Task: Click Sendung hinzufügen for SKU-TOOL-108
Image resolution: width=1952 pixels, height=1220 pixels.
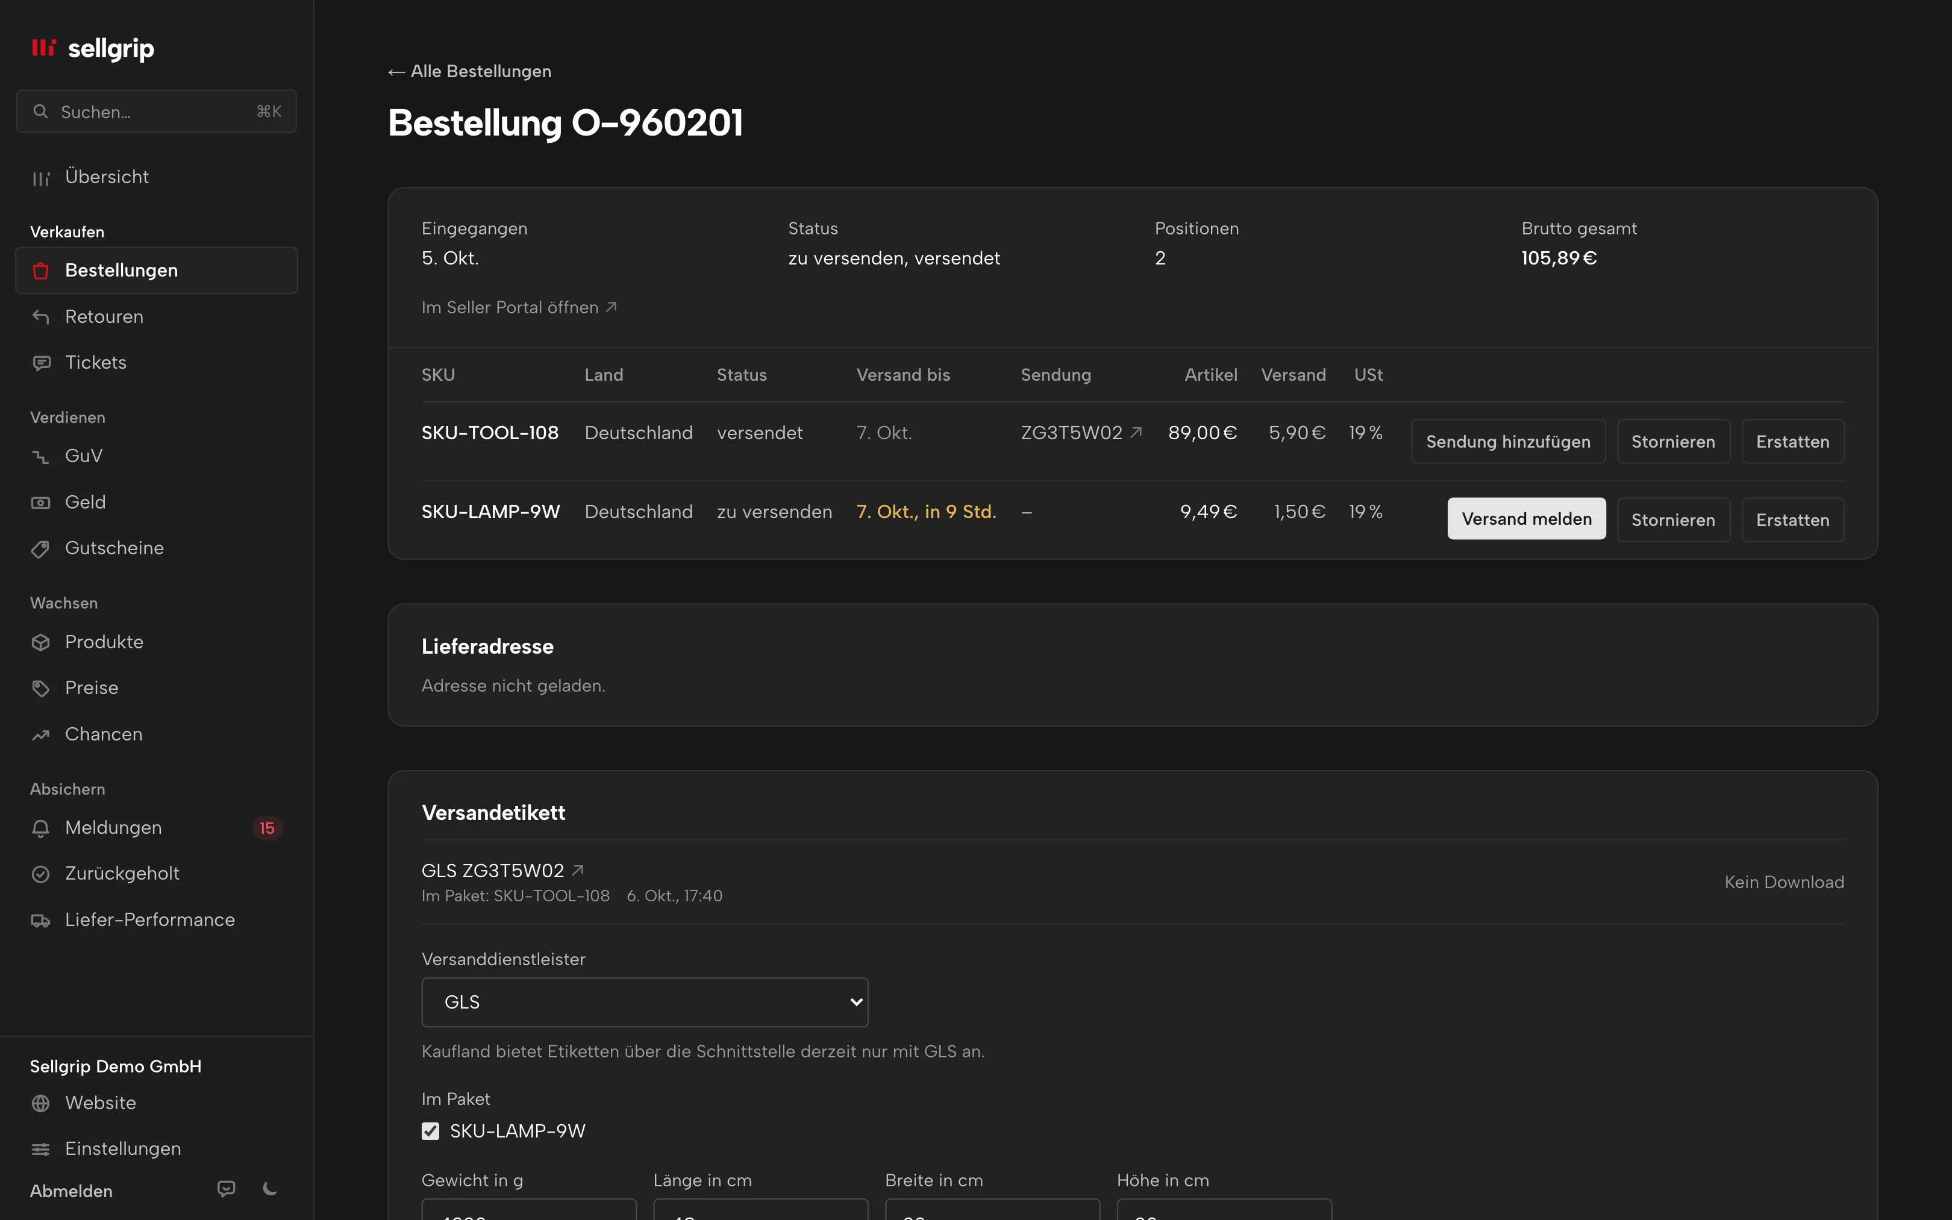Action: click(x=1507, y=442)
